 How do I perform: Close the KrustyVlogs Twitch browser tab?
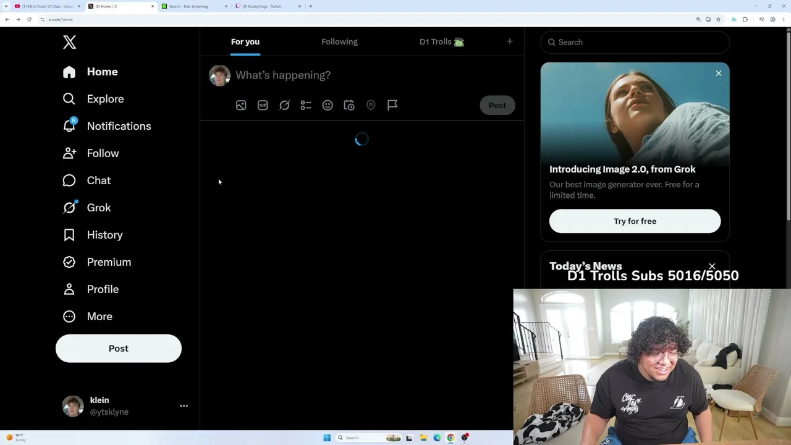[300, 6]
